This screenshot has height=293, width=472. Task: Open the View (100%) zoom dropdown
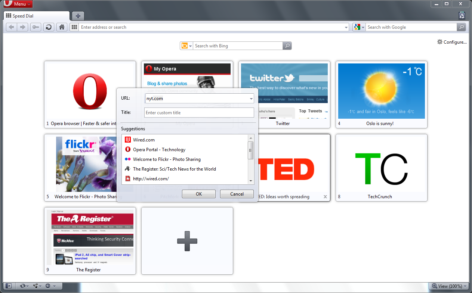[449, 286]
